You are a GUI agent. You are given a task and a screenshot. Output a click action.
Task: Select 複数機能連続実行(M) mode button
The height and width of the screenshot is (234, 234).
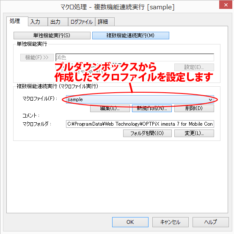pos(131,36)
